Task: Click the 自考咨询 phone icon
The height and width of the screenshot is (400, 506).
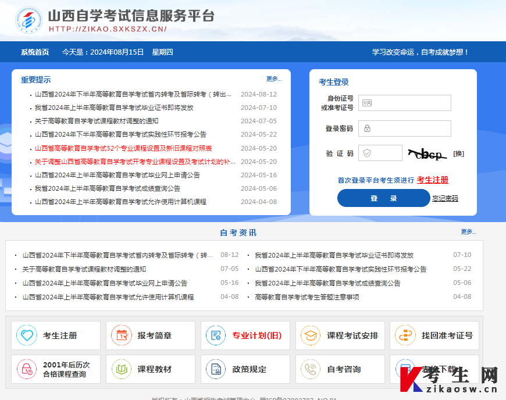Action: coord(310,369)
